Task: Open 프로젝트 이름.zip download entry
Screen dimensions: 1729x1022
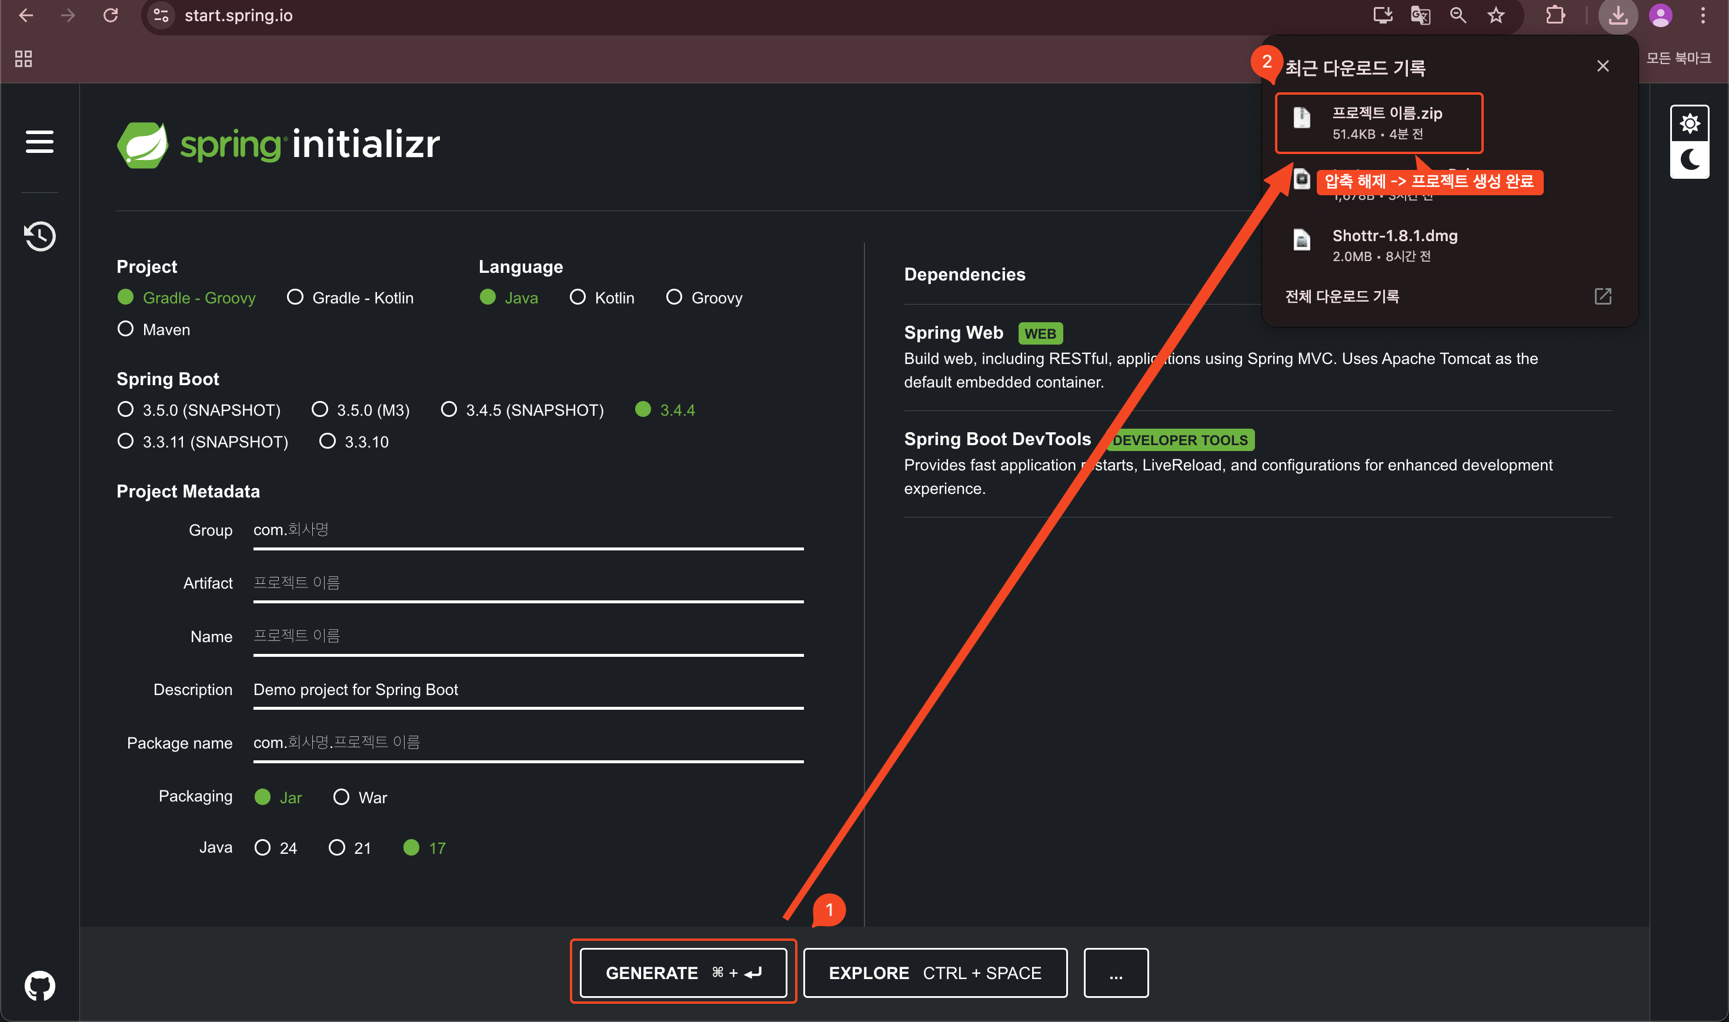Action: [1379, 122]
